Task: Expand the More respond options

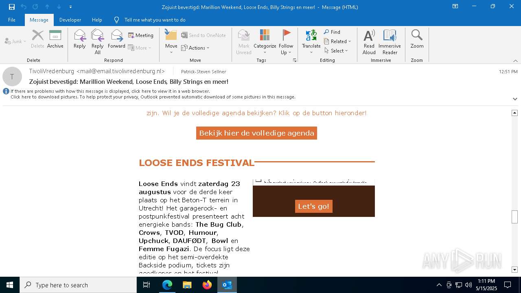Action: pyautogui.click(x=140, y=48)
